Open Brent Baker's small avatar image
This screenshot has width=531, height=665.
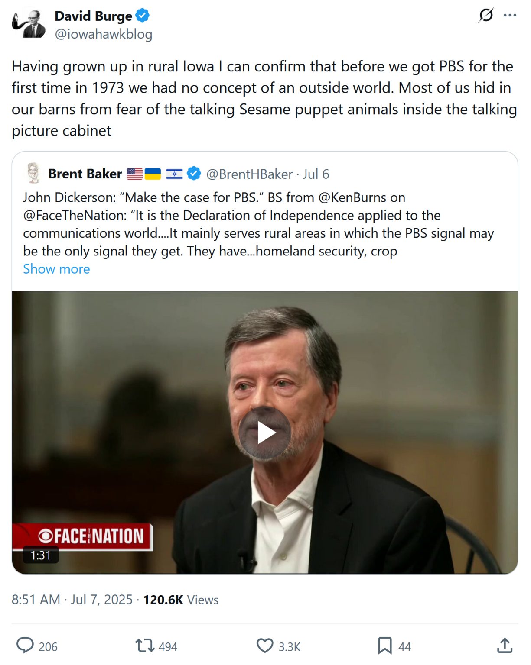pos(33,173)
